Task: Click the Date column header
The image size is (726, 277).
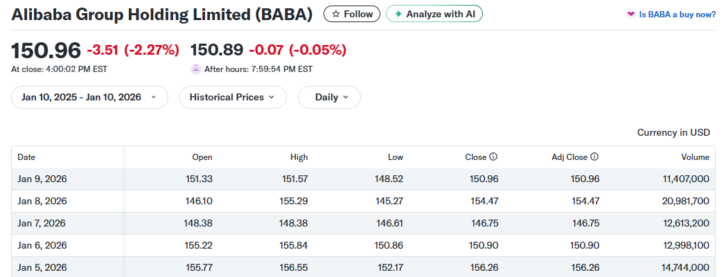Action: point(26,157)
